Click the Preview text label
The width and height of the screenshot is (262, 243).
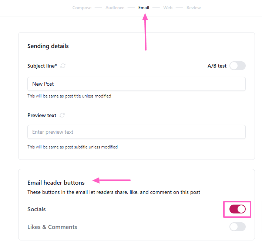[42, 115]
